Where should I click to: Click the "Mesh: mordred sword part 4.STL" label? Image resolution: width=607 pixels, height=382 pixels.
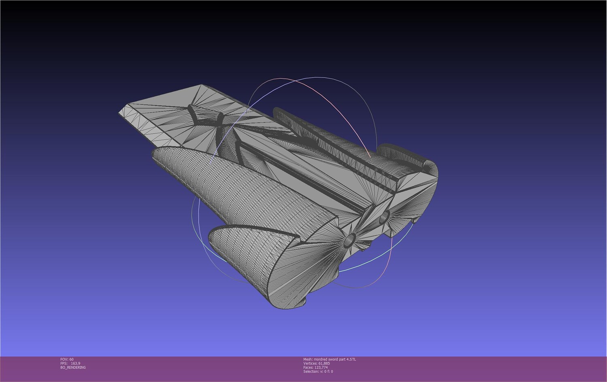point(330,359)
